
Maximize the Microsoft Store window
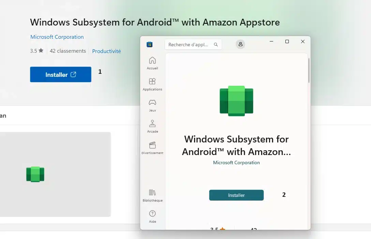click(287, 41)
